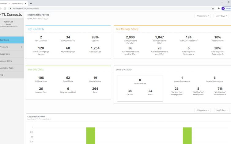Viewport: 231px width, 144px height.
Task: Click the right green bar in Customers Growth chart
Action: click(x=187, y=136)
